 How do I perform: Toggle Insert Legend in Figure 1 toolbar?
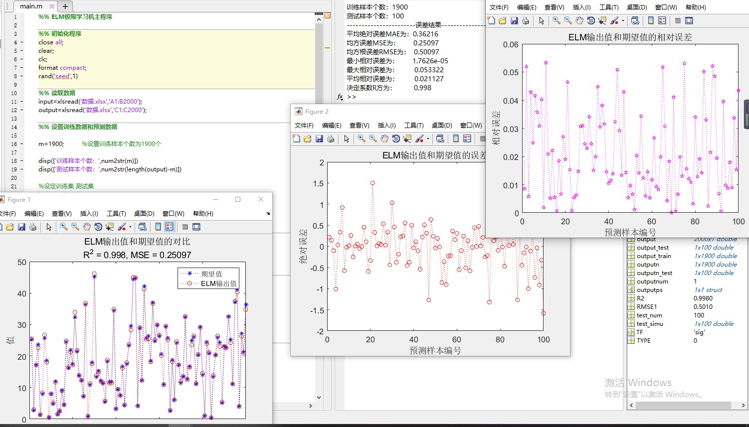(x=170, y=227)
